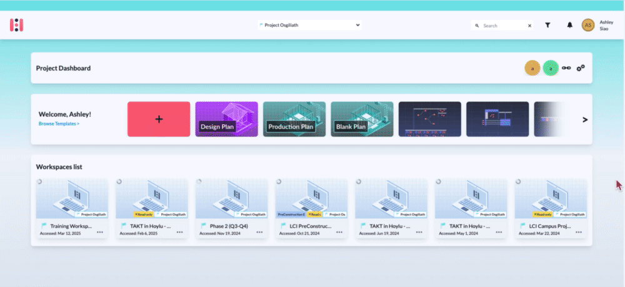
Task: Open workspace titled LCI PreConstruc...
Action: pos(311,208)
